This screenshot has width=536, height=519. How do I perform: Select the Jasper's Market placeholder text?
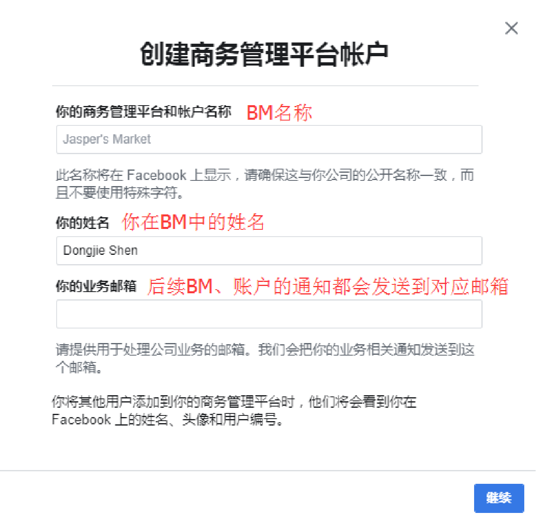[107, 139]
